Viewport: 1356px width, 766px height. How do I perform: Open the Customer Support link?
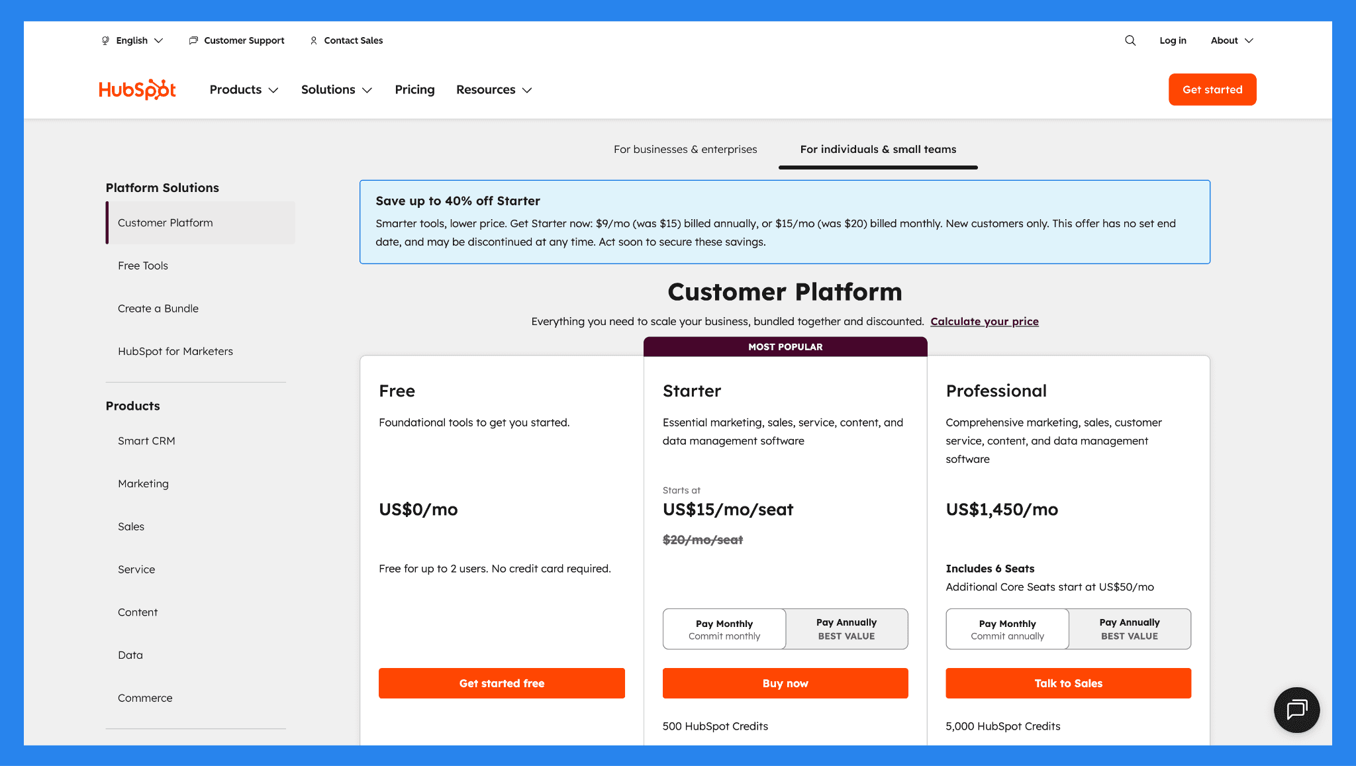[x=244, y=40]
